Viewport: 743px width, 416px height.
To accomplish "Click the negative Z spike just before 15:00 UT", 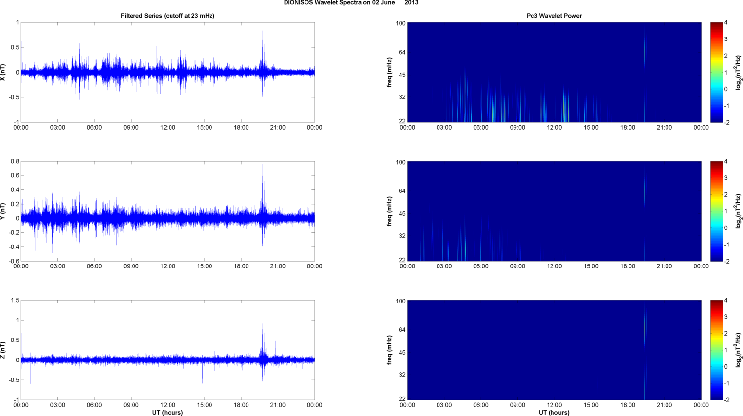I will coord(203,373).
